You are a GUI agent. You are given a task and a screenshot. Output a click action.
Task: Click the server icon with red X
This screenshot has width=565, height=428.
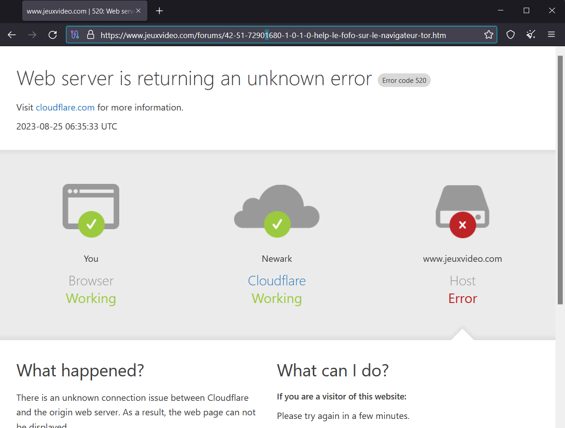point(463,212)
